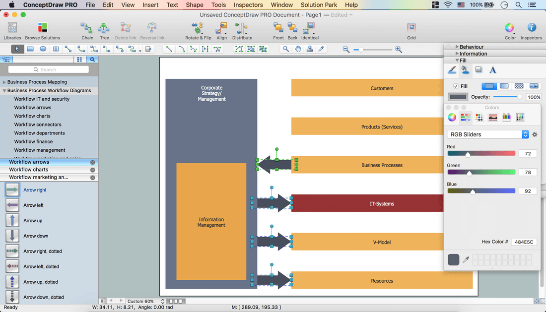Toggle the Grid toolbar icon
This screenshot has height=312, width=546.
411,28
